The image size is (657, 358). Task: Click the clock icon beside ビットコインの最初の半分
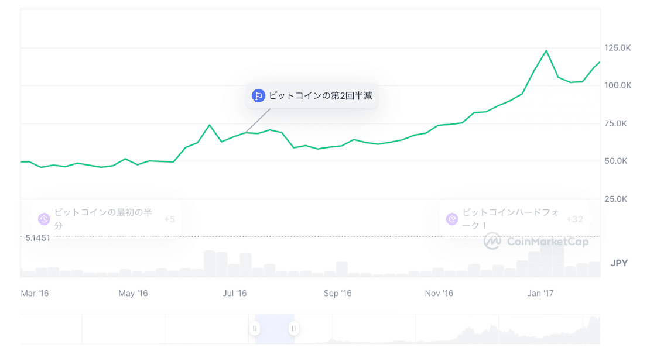44,219
